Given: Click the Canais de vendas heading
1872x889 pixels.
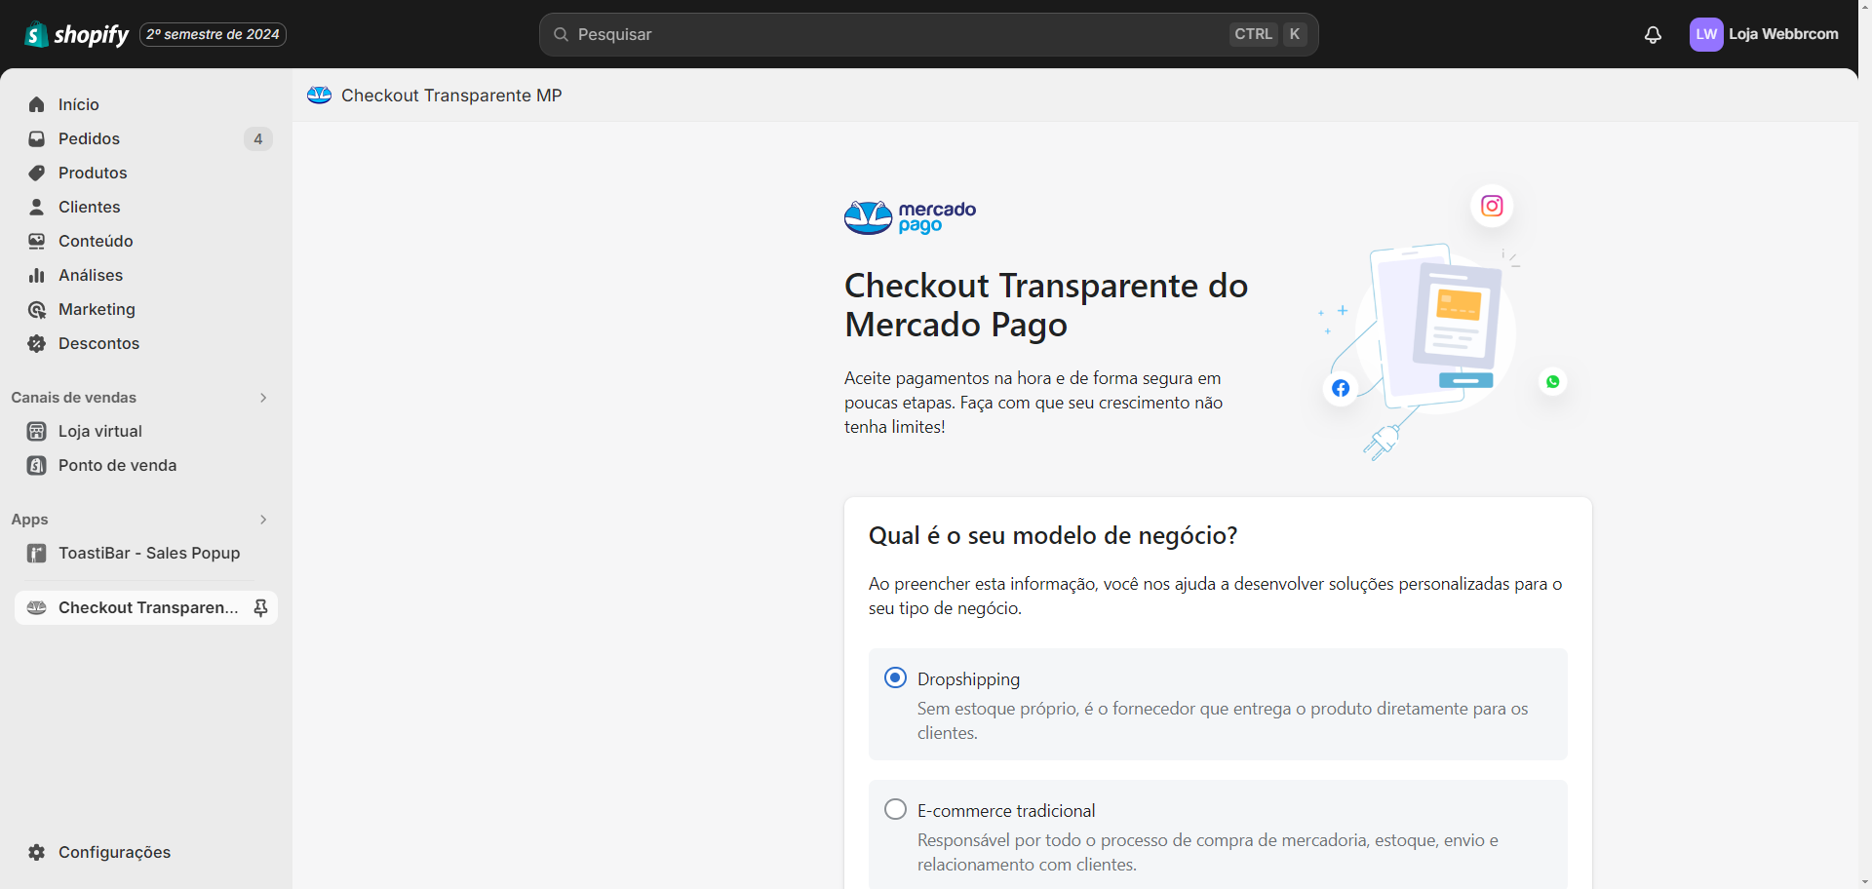Looking at the screenshot, I should click(74, 398).
